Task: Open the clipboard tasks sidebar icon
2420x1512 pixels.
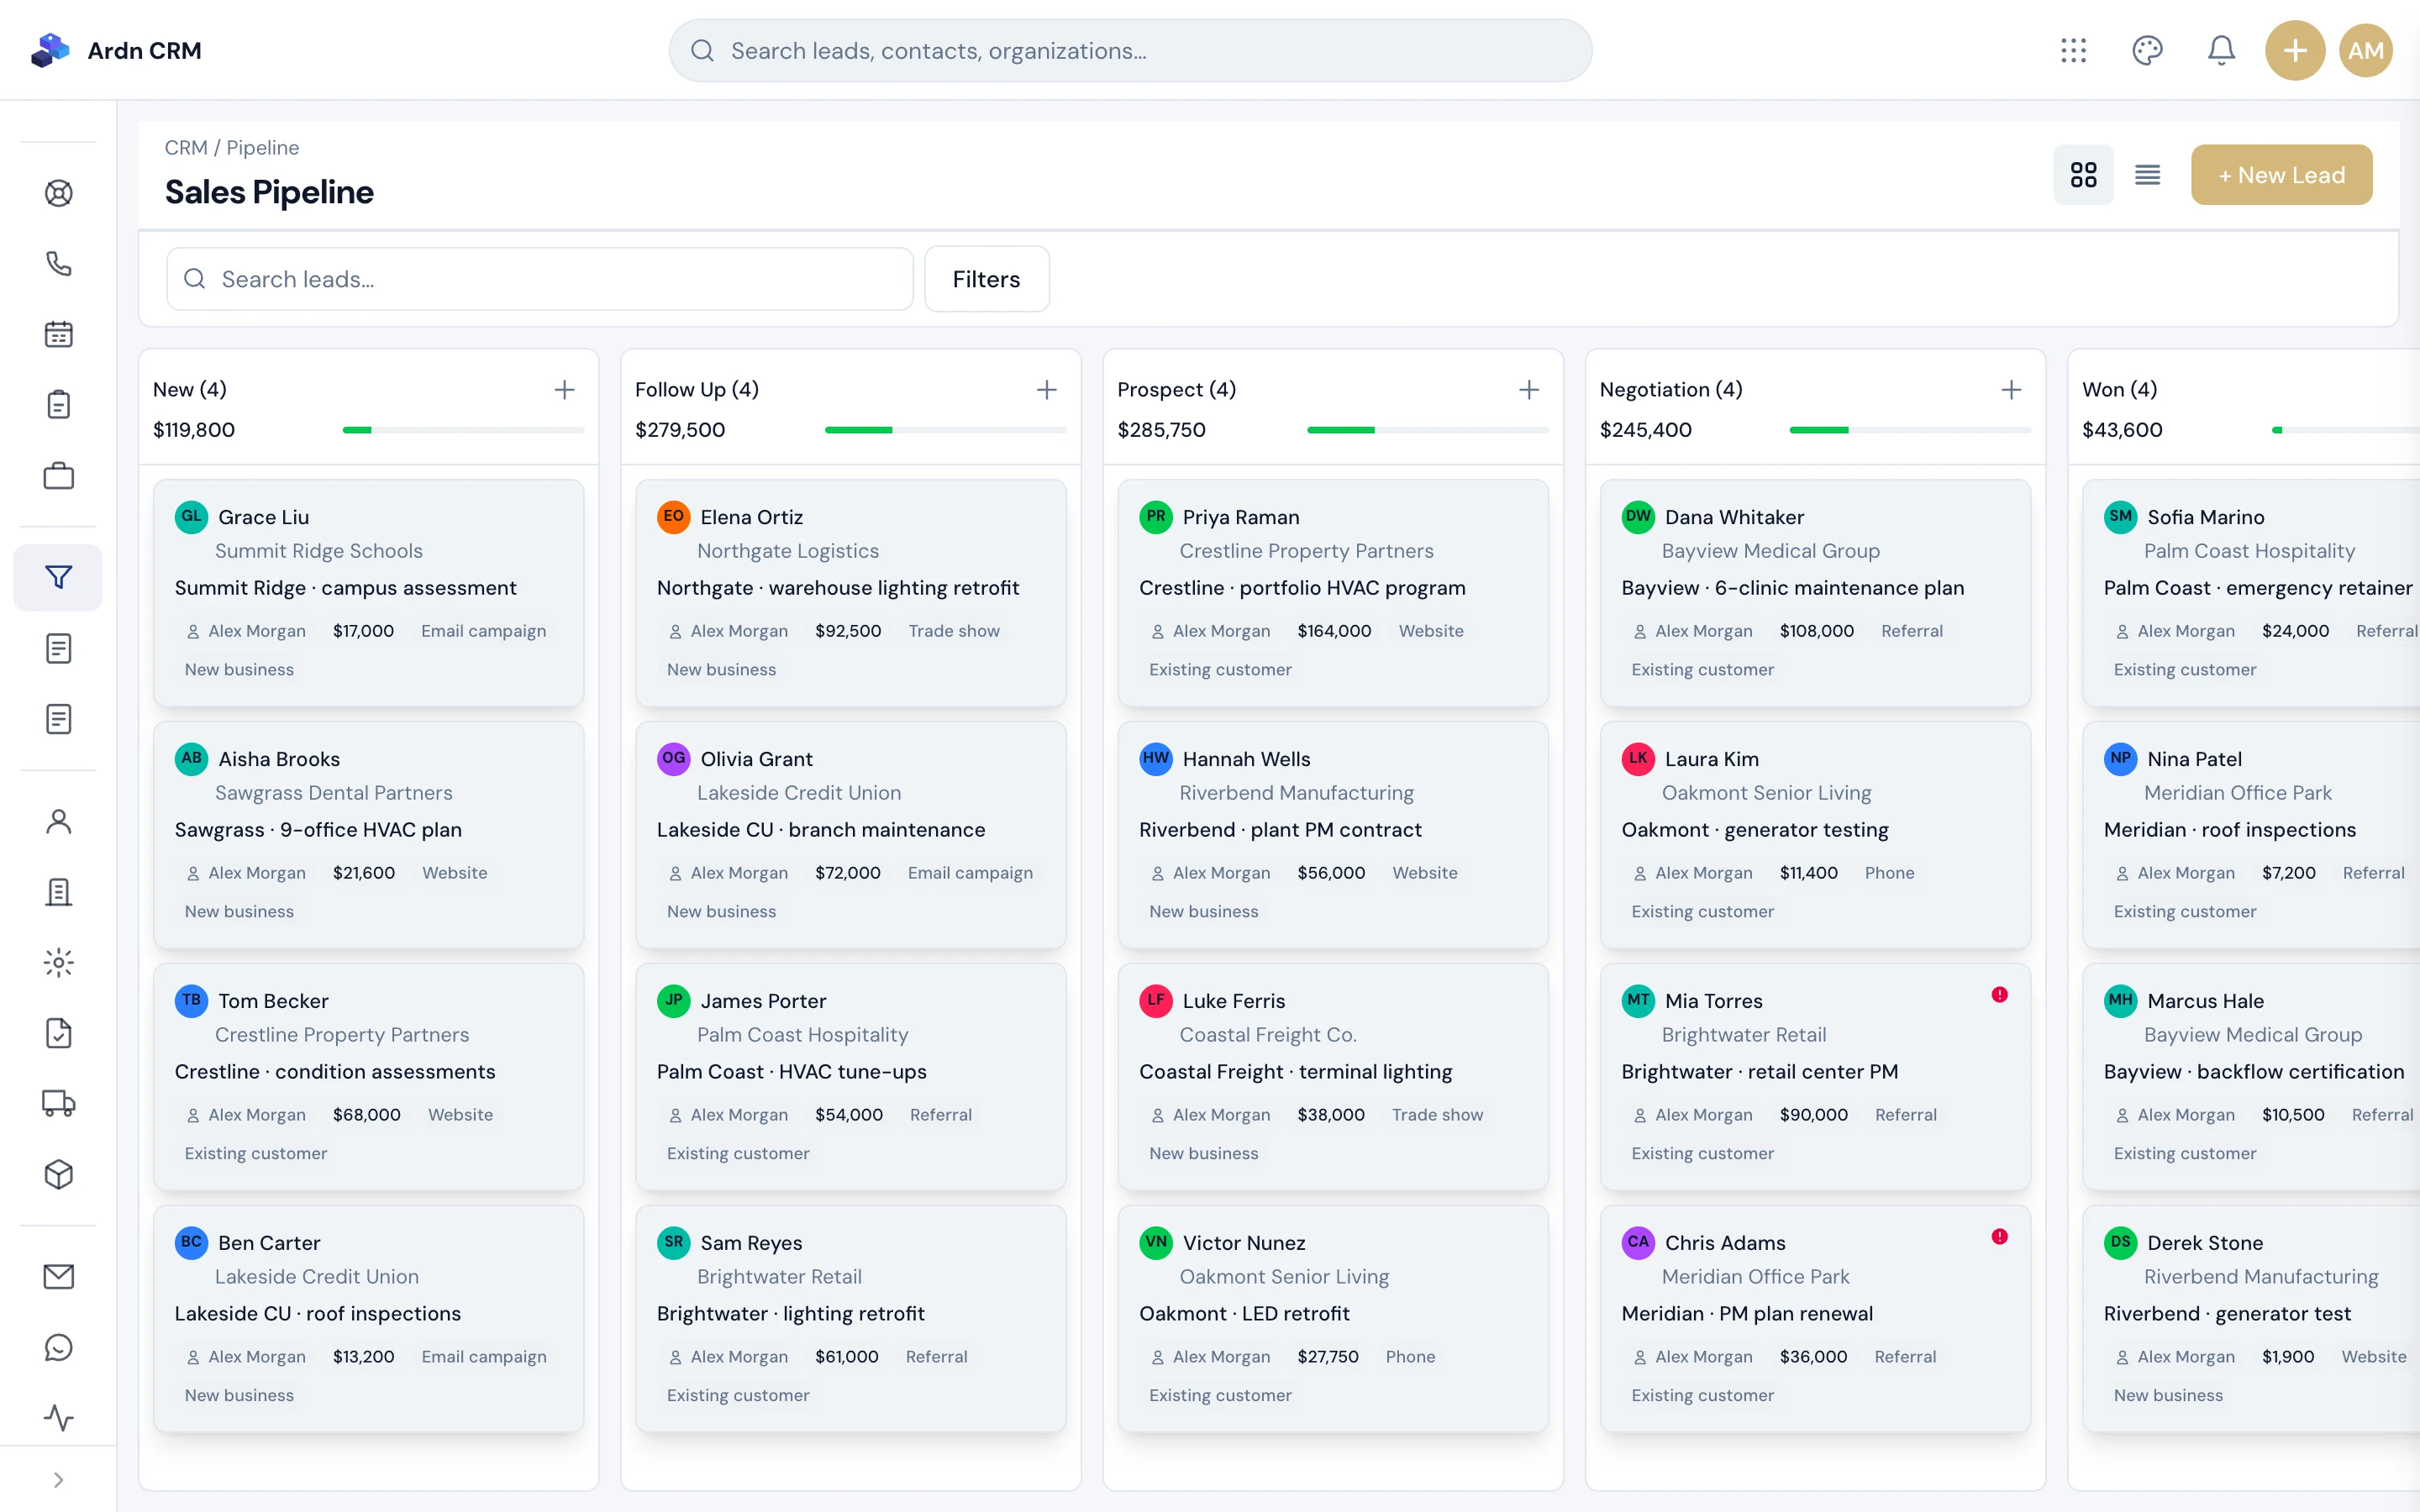Action: (58, 405)
